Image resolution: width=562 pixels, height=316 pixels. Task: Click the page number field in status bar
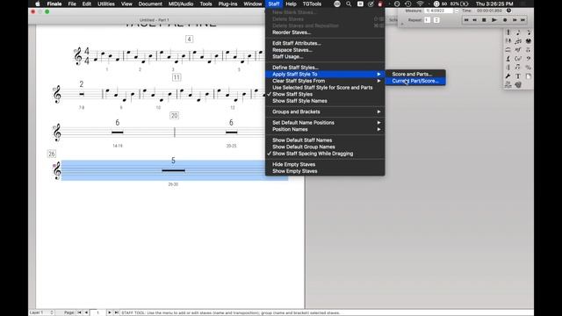[x=97, y=312]
